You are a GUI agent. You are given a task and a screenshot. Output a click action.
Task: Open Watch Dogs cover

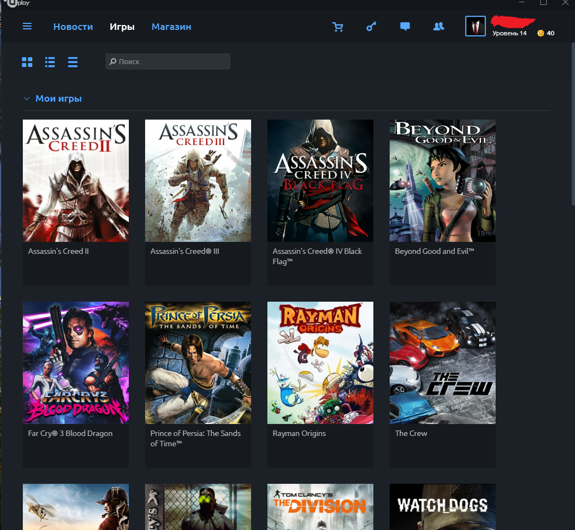coord(442,507)
